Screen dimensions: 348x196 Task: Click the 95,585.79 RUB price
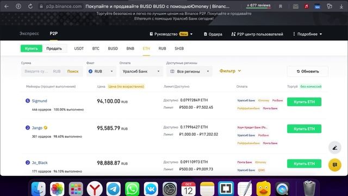112,128
